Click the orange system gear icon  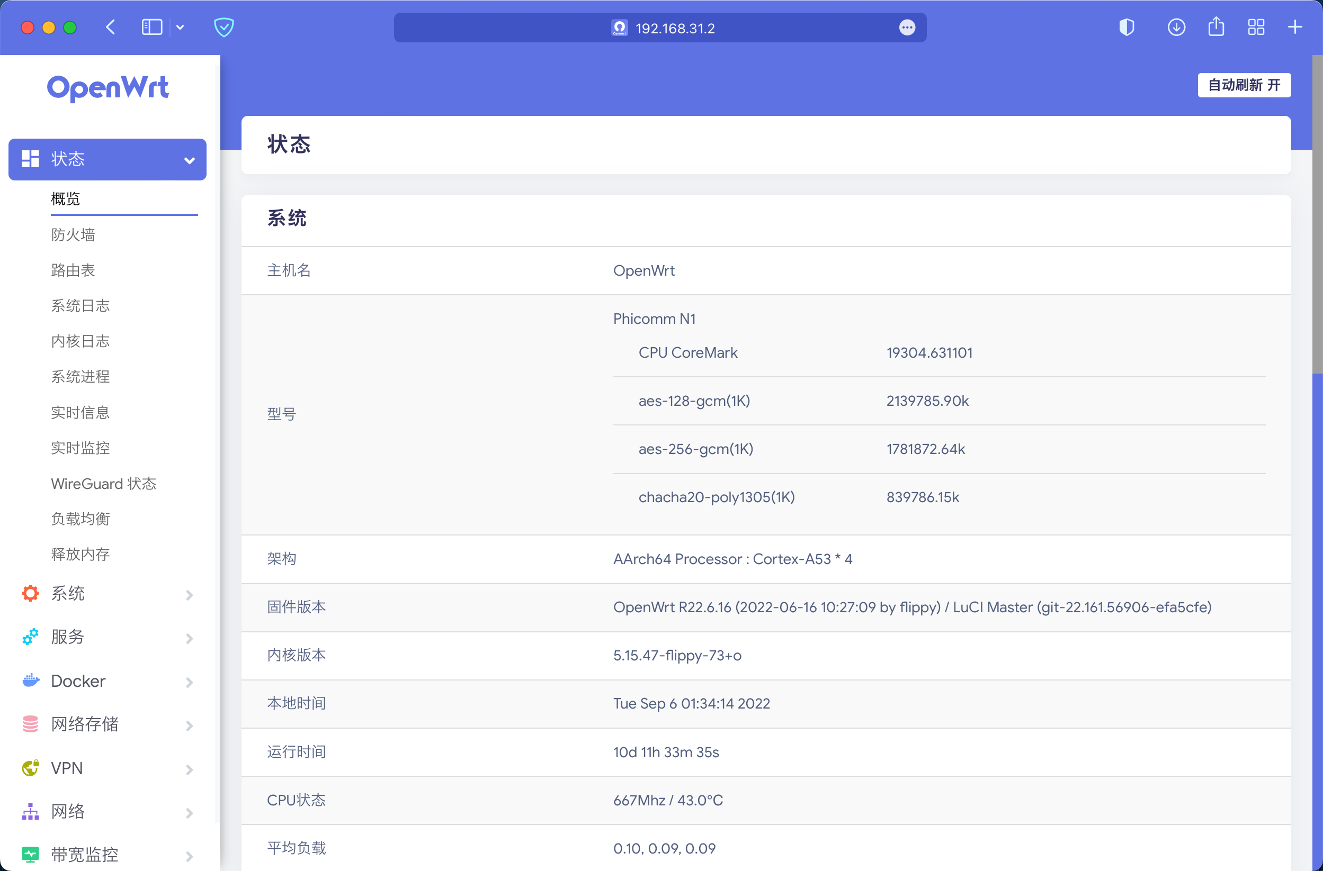[x=31, y=593]
